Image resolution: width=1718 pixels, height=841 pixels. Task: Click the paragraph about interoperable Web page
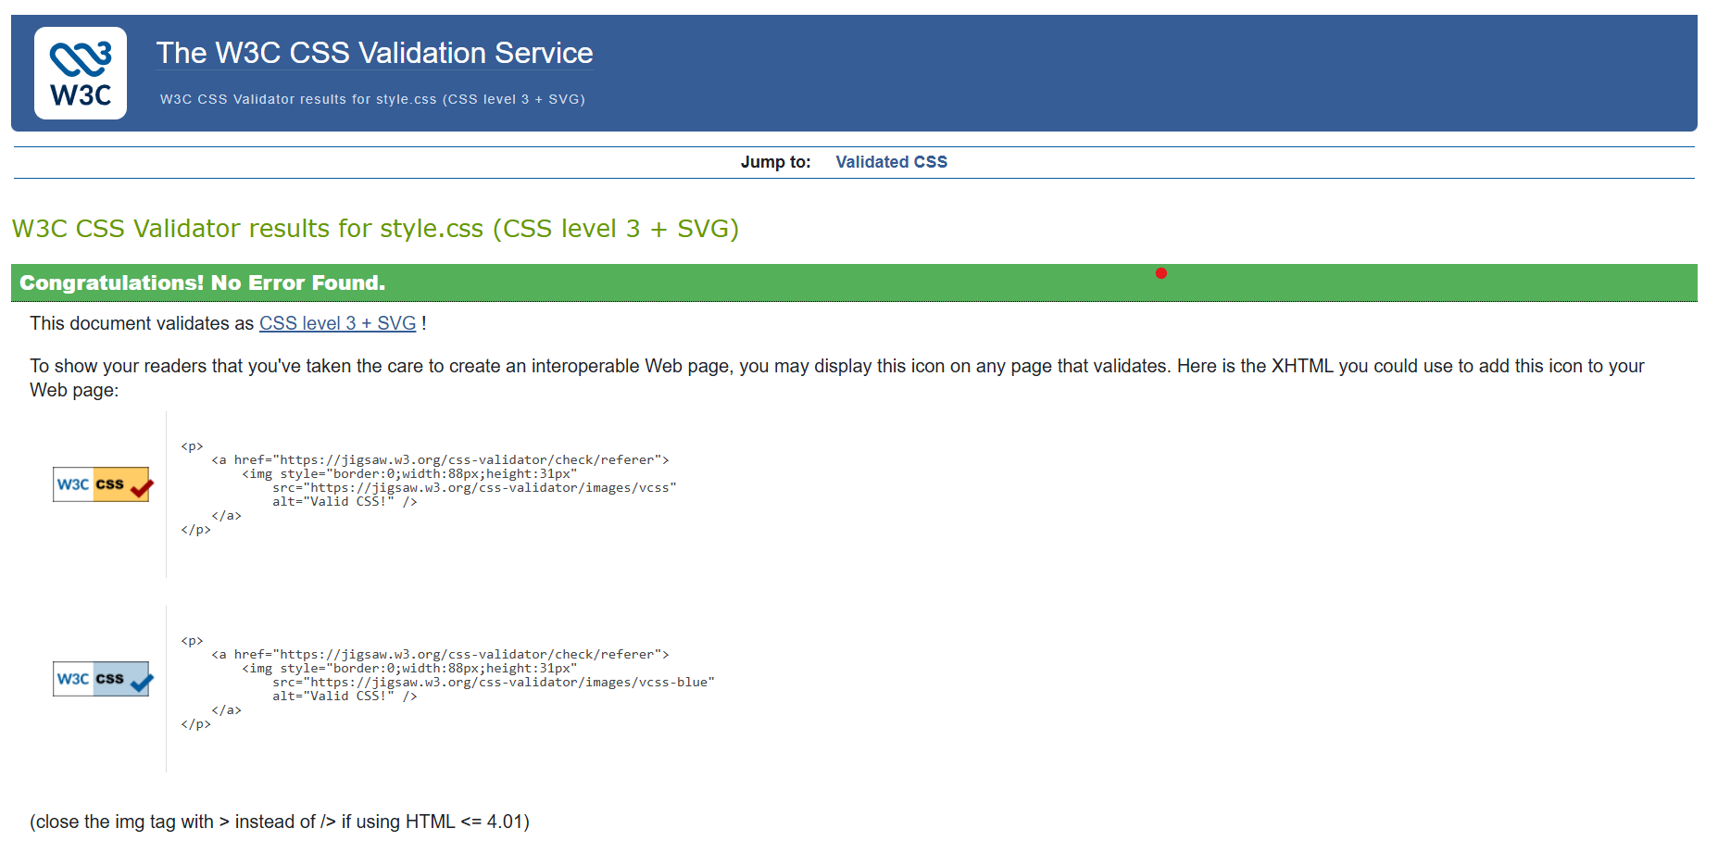click(837, 378)
